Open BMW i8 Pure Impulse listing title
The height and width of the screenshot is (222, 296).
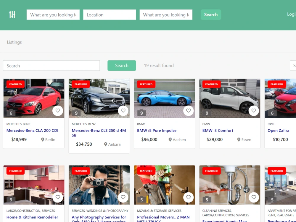157,131
